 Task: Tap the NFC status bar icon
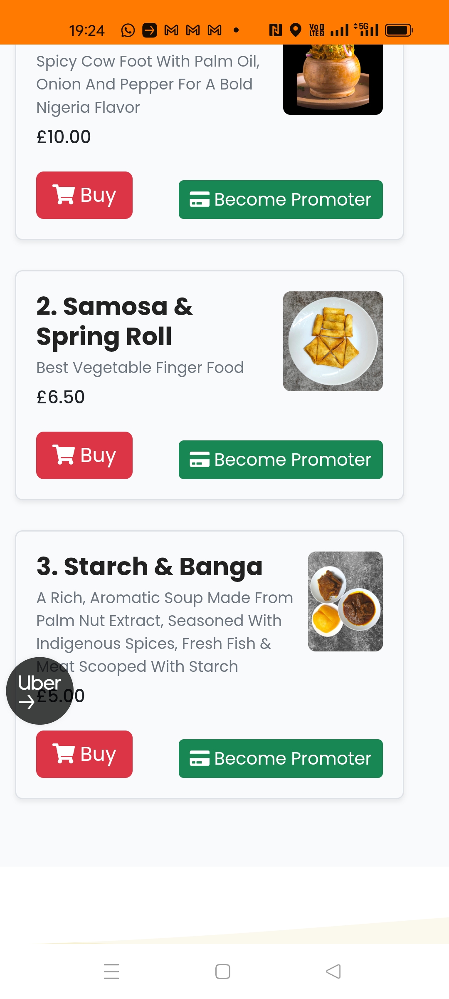click(275, 30)
